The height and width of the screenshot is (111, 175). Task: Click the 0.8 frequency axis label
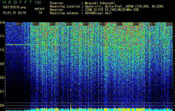[x=2, y=78]
